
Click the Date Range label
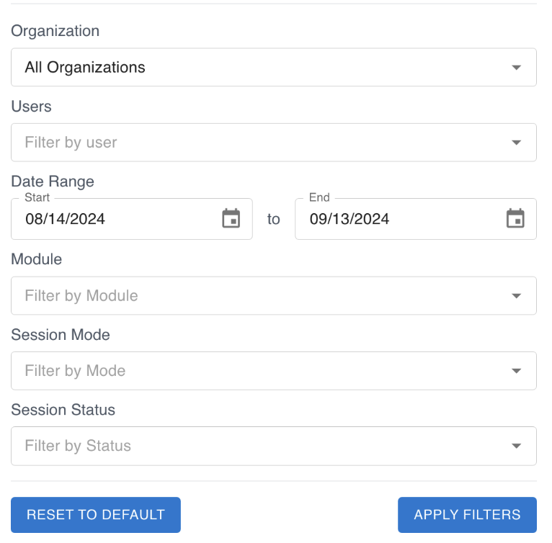point(53,181)
